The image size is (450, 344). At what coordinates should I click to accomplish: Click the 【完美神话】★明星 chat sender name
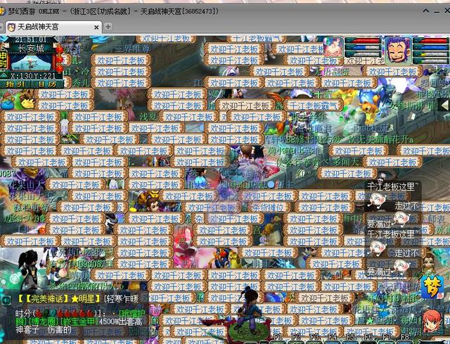59,299
